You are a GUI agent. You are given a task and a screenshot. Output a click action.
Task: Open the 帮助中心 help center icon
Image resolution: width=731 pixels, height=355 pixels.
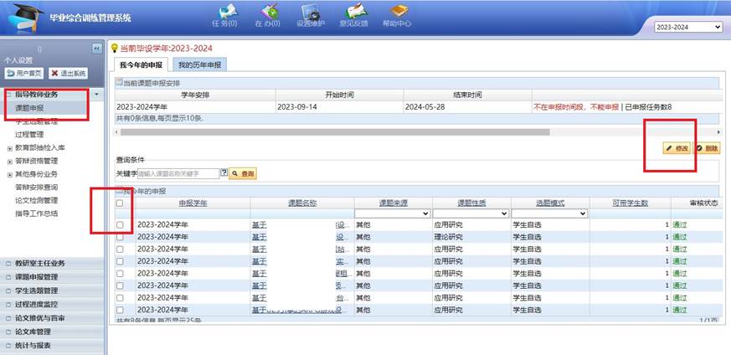coord(398,14)
